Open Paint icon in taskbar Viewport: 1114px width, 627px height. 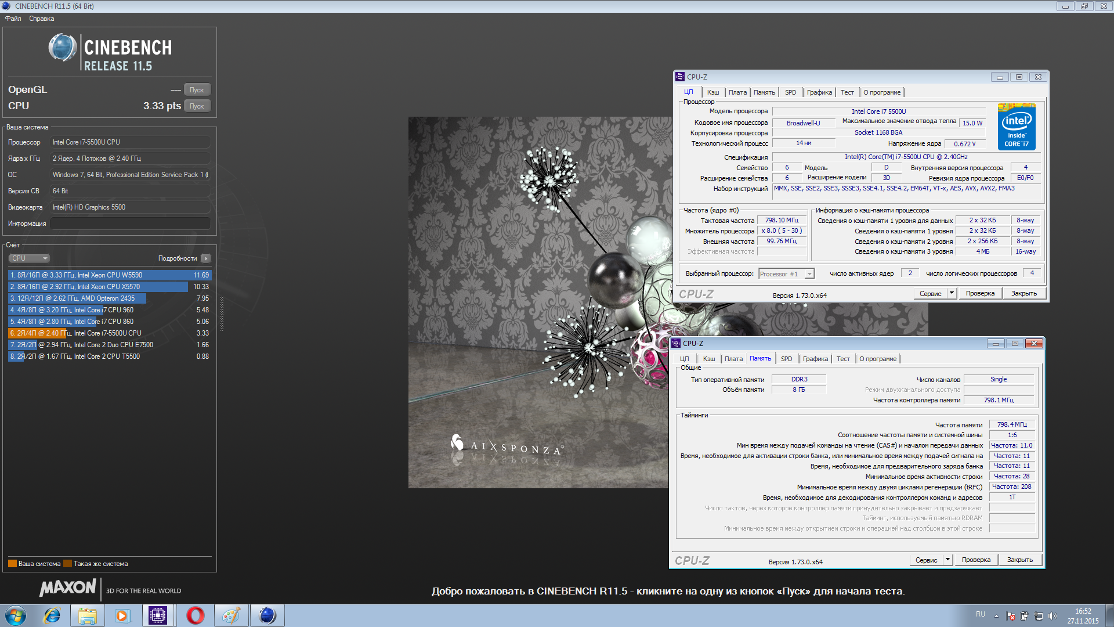point(231,615)
